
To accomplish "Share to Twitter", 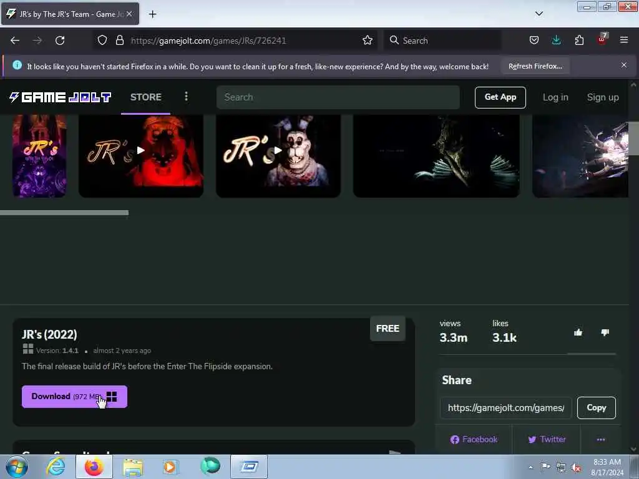I will point(547,440).
